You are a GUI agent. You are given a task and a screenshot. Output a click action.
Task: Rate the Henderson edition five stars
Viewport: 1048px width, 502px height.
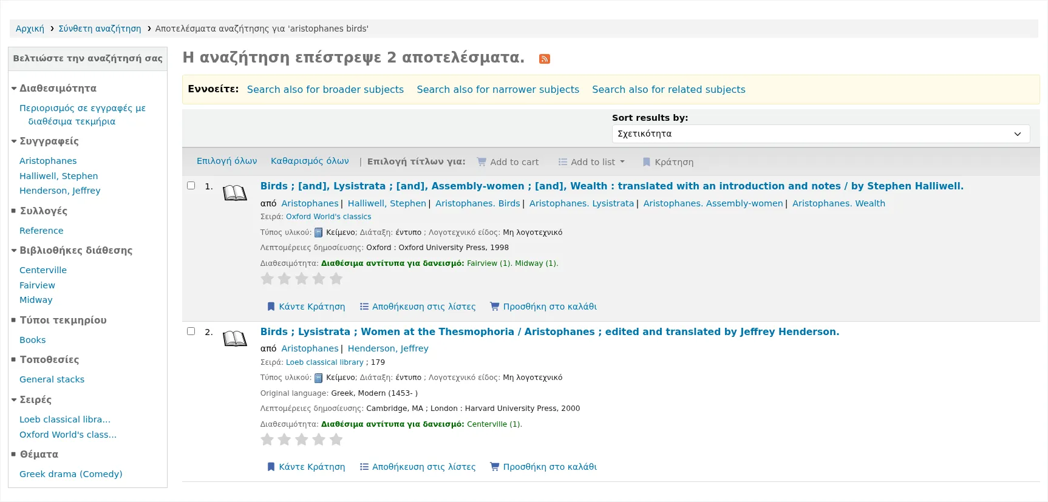coord(336,439)
